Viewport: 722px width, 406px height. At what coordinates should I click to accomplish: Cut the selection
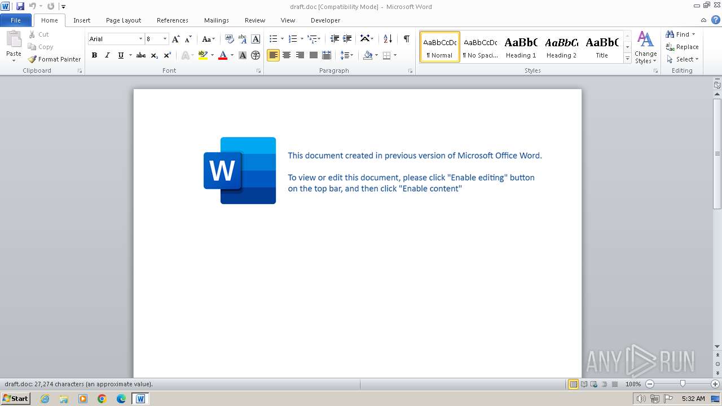pyautogui.click(x=39, y=34)
